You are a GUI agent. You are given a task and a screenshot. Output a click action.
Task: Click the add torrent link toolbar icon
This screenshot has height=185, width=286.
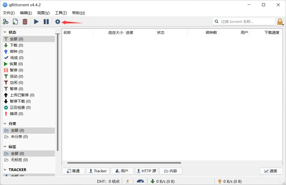click(x=5, y=22)
